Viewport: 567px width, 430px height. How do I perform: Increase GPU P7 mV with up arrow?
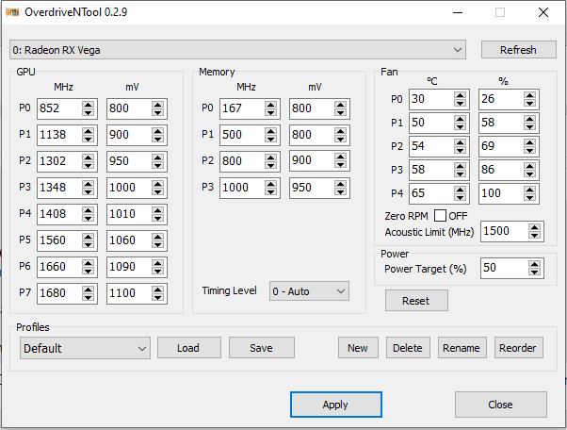coord(157,289)
